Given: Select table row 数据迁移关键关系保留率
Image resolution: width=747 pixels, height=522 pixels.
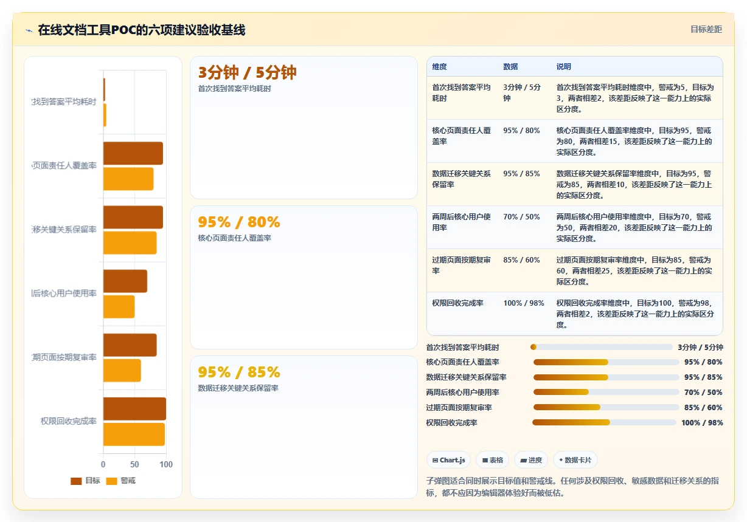Looking at the screenshot, I should 575,184.
